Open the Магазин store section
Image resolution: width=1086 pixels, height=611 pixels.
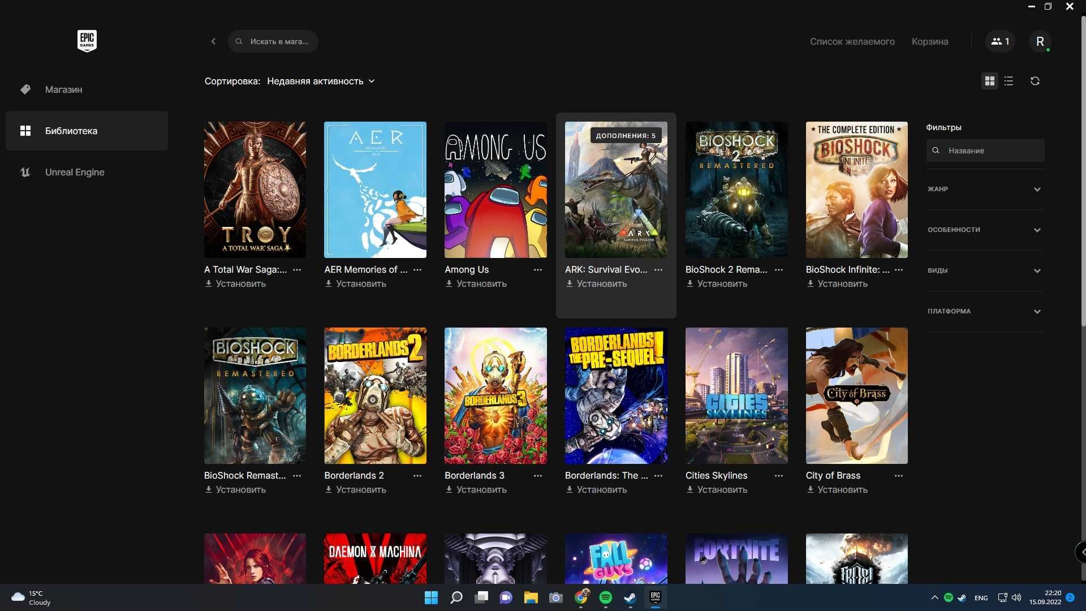pyautogui.click(x=87, y=89)
